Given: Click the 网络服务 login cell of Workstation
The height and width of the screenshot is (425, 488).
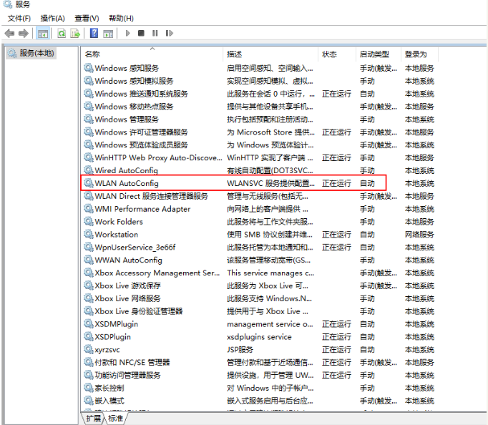Looking at the screenshot, I should tap(419, 234).
